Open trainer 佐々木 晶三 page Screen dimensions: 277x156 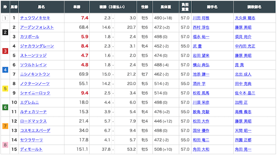pyautogui.click(x=245, y=93)
